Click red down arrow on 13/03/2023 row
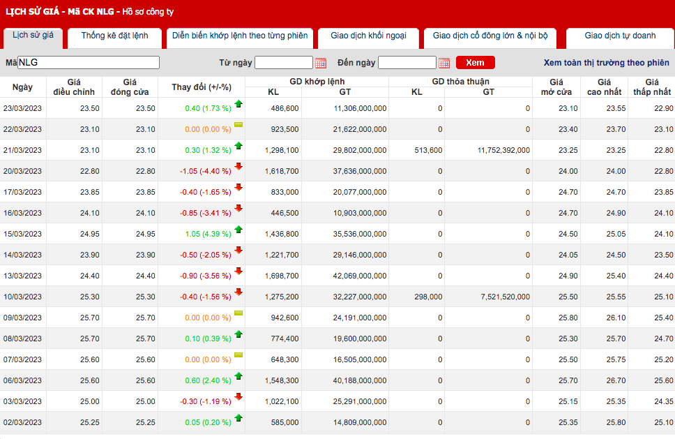The image size is (675, 439). (x=238, y=271)
